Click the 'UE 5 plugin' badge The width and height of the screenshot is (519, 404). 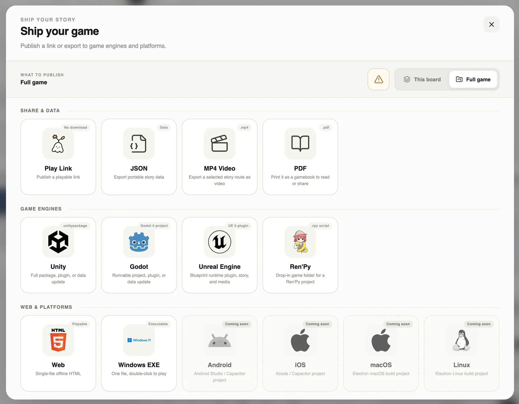[238, 226]
